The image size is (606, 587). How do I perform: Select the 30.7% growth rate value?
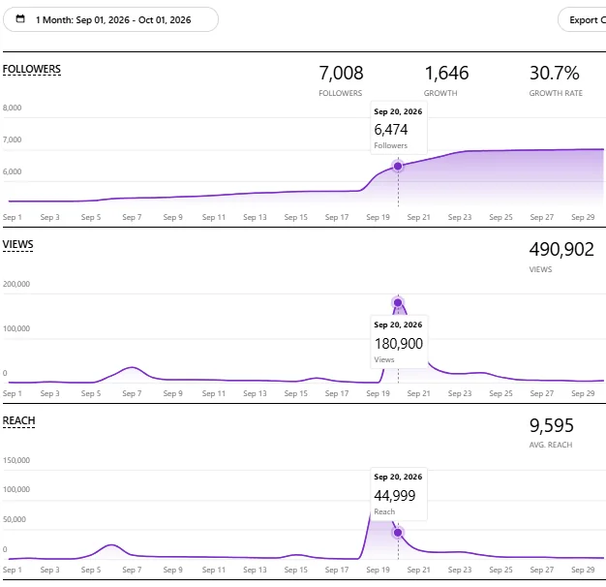pyautogui.click(x=555, y=73)
